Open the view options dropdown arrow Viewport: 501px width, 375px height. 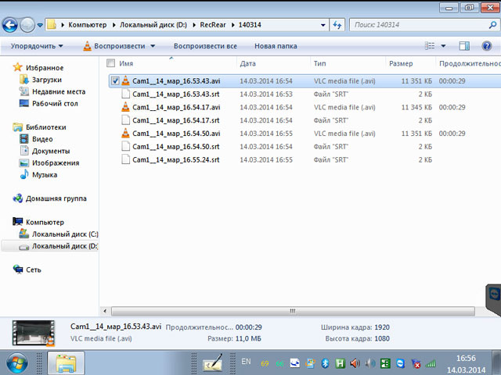point(443,46)
